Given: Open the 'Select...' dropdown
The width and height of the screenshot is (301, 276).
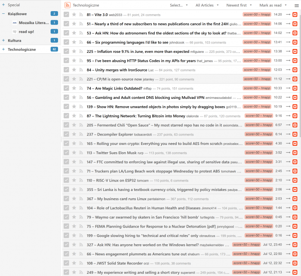Looking at the screenshot, I should point(178,5).
